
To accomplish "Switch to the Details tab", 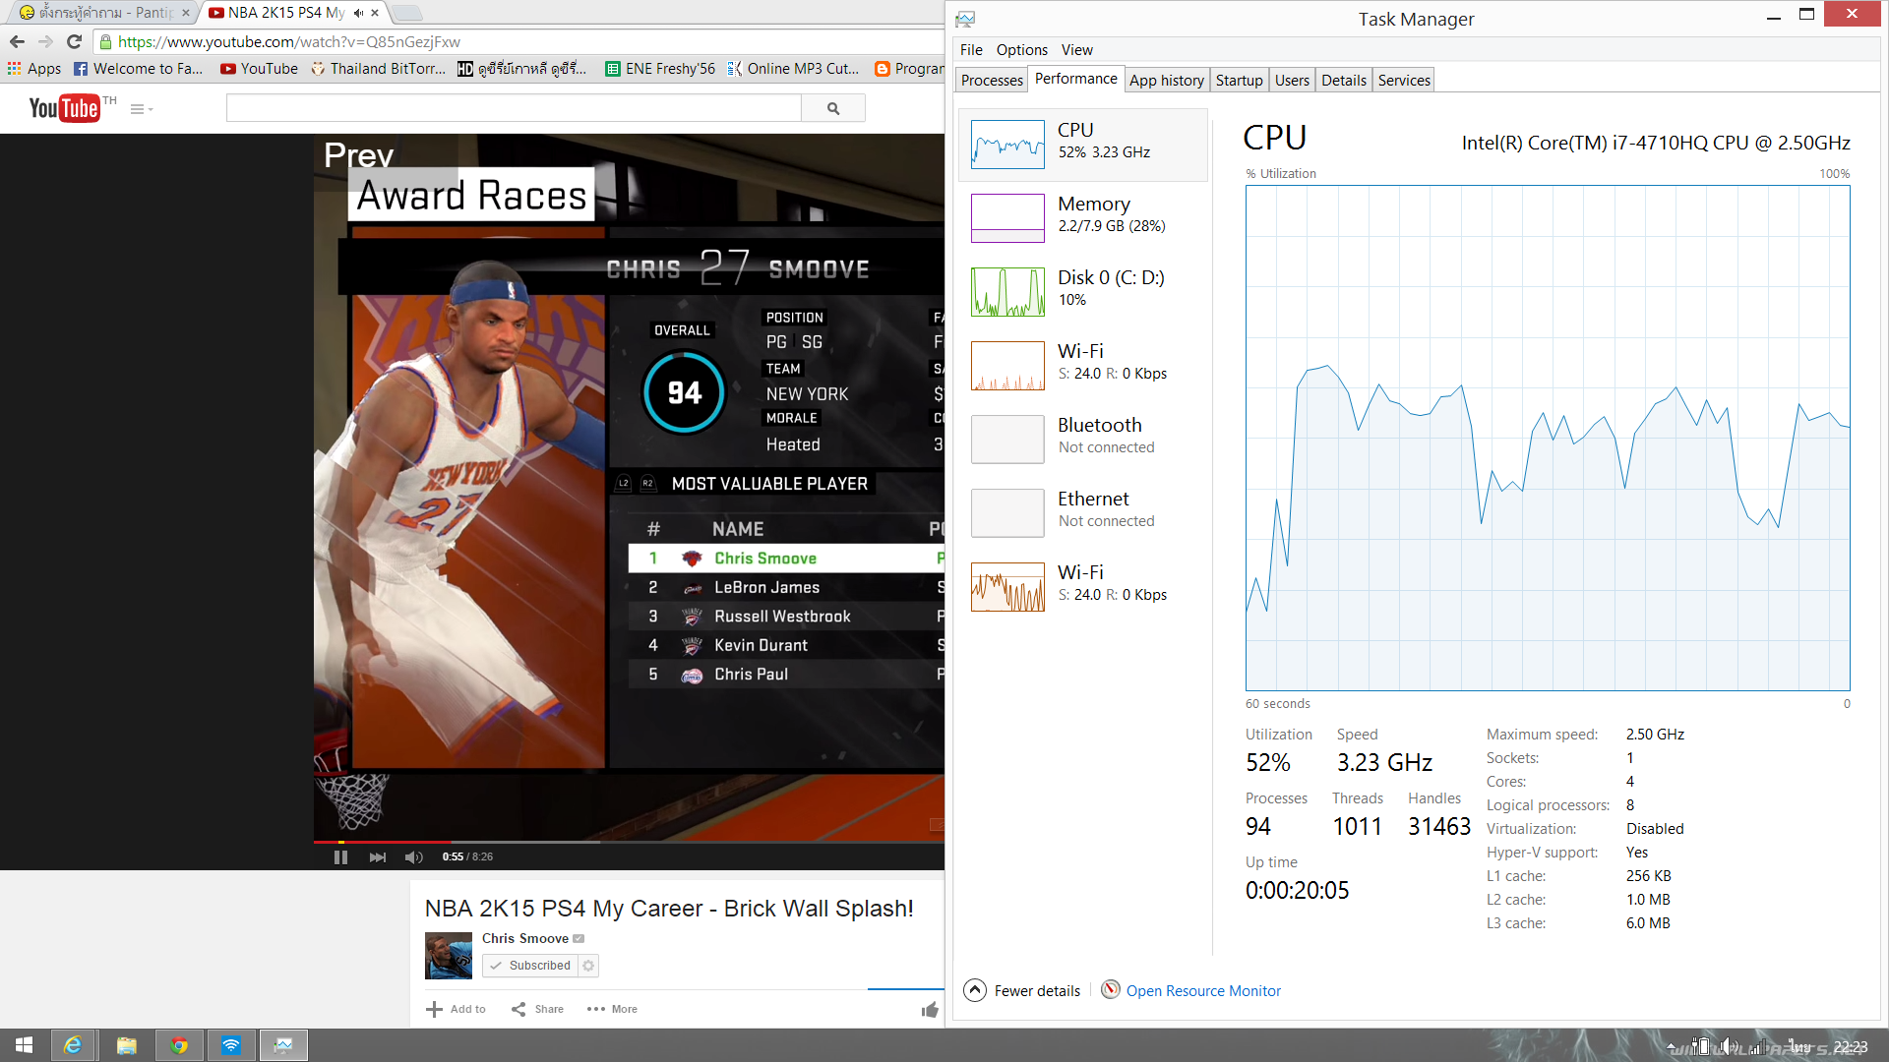I will tap(1343, 80).
